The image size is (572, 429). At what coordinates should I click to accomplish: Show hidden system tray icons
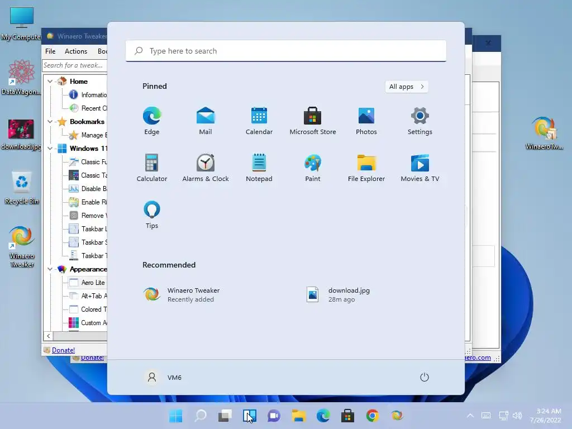(x=470, y=416)
